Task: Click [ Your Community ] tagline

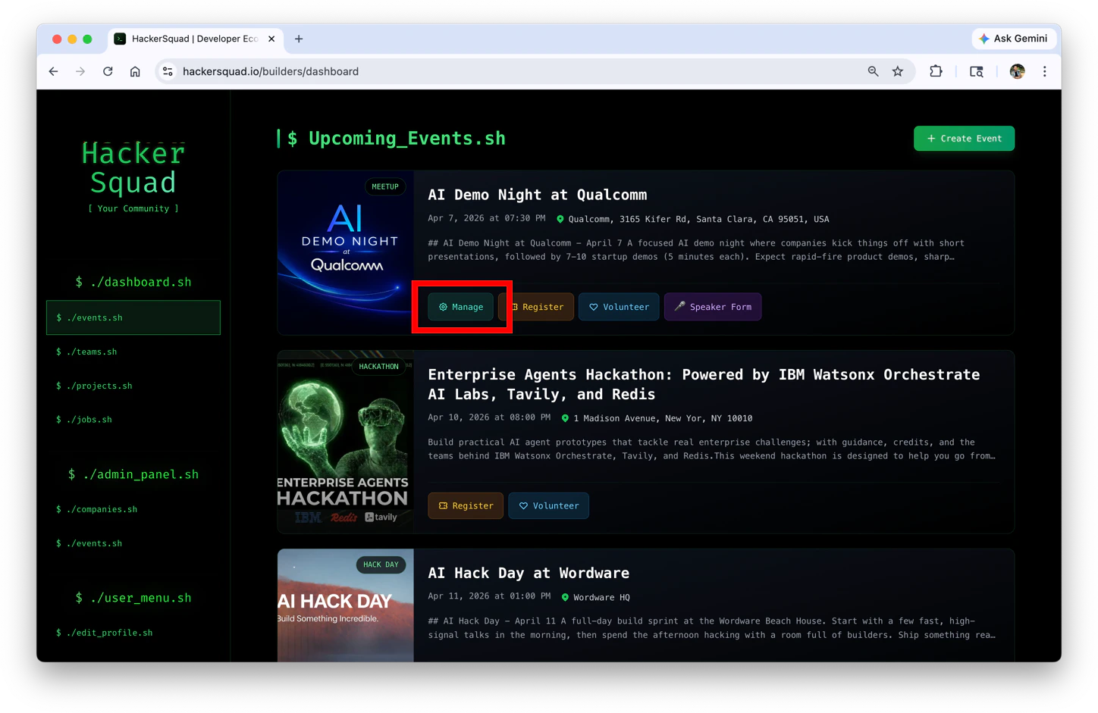Action: coord(133,208)
